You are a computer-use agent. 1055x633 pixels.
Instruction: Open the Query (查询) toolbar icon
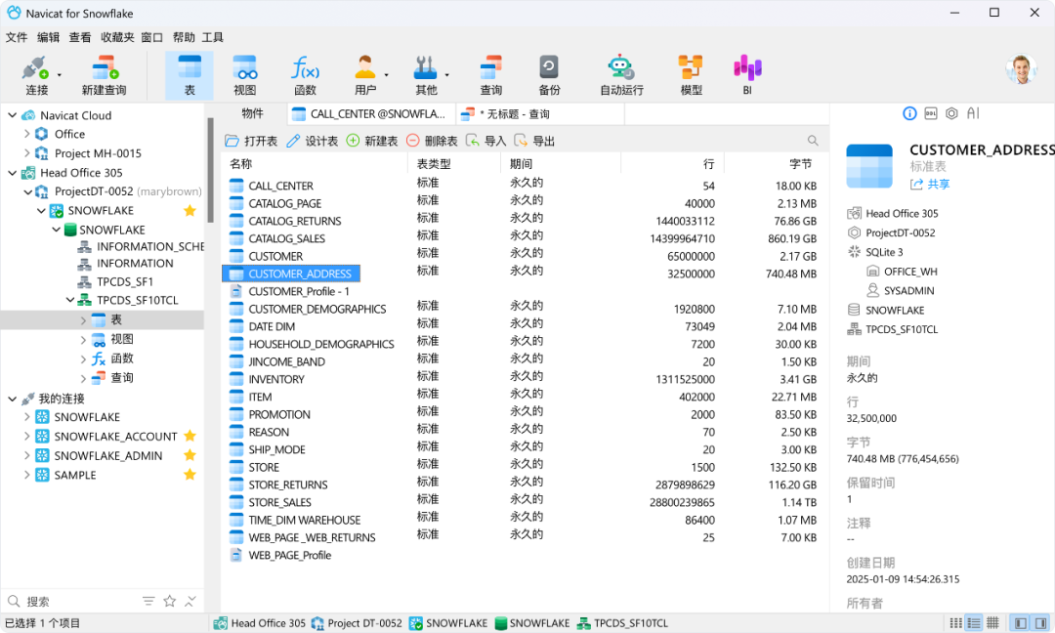point(490,75)
